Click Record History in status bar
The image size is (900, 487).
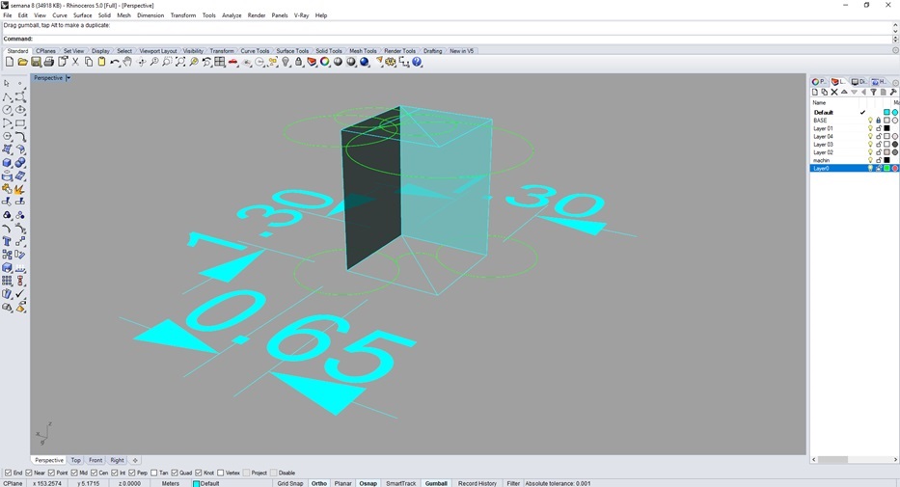point(477,483)
